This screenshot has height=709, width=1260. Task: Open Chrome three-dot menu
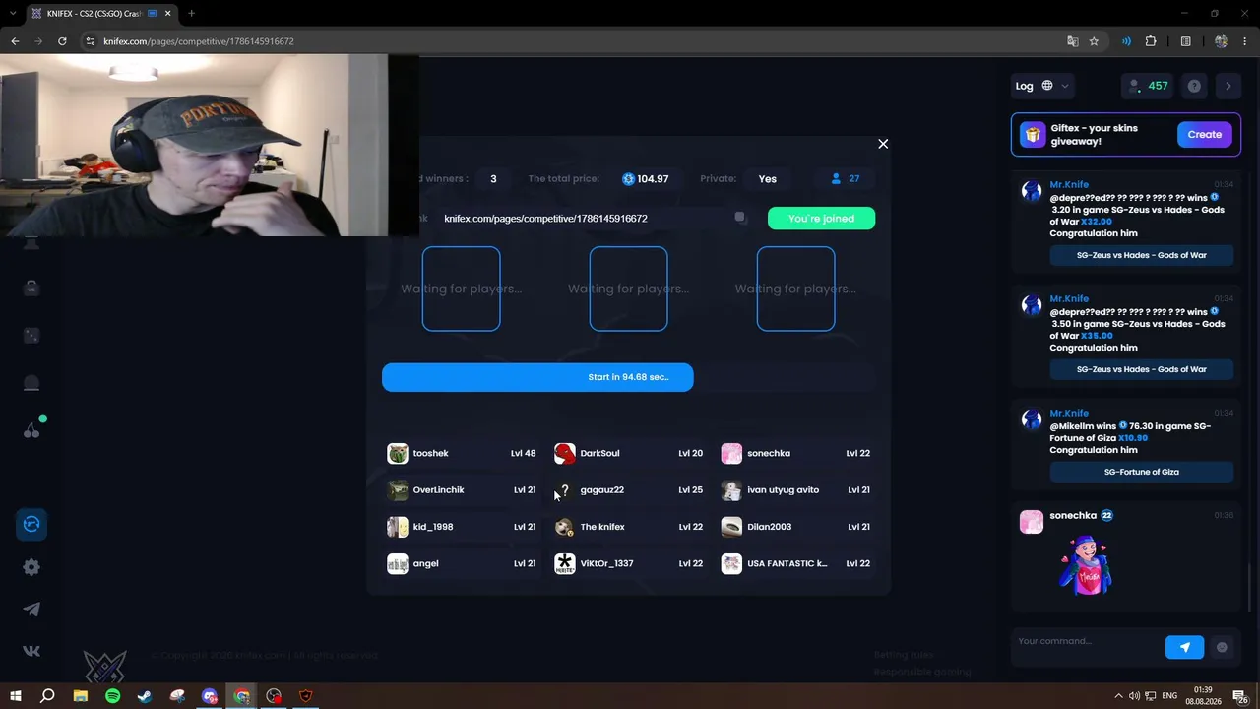(1245, 41)
